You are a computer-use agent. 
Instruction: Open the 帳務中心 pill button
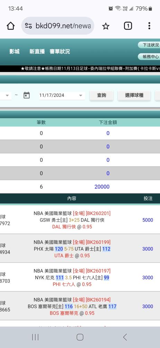(x=149, y=57)
